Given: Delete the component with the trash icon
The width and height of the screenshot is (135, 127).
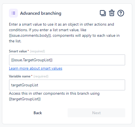Looking at the screenshot, I should [x=112, y=13].
